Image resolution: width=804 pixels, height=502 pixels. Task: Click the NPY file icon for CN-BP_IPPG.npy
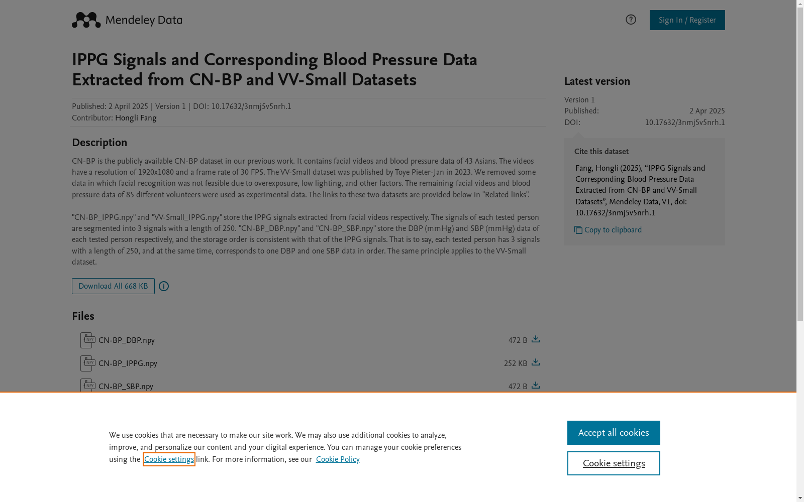(x=88, y=363)
